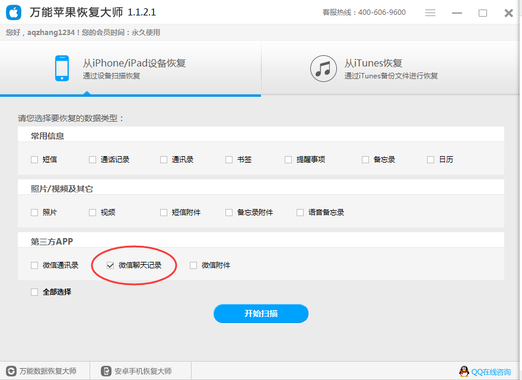Check the 语音备忘录 option
This screenshot has width=522, height=380.
[300, 213]
